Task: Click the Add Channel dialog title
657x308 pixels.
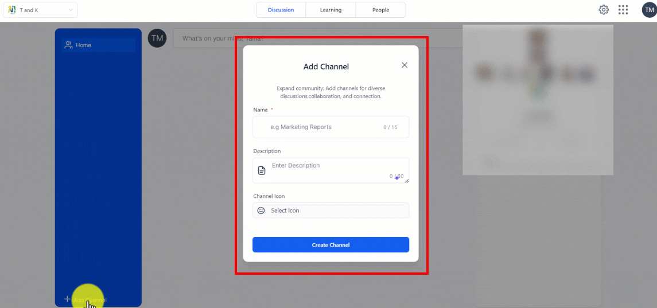Action: tap(326, 66)
